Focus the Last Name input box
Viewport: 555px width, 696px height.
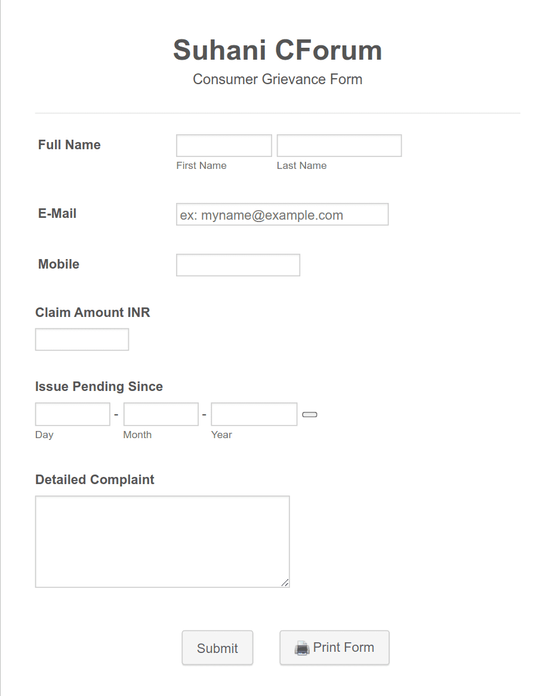point(340,146)
